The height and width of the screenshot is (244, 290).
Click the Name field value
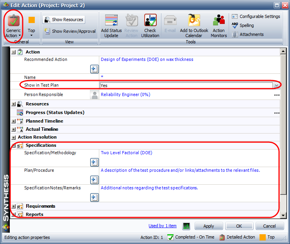click(188, 77)
